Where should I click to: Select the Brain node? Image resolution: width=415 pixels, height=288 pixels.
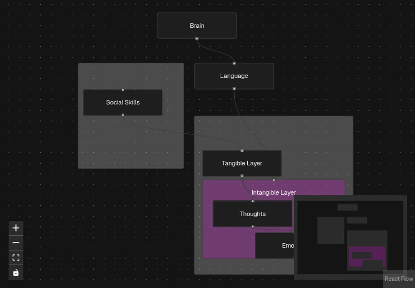point(197,26)
